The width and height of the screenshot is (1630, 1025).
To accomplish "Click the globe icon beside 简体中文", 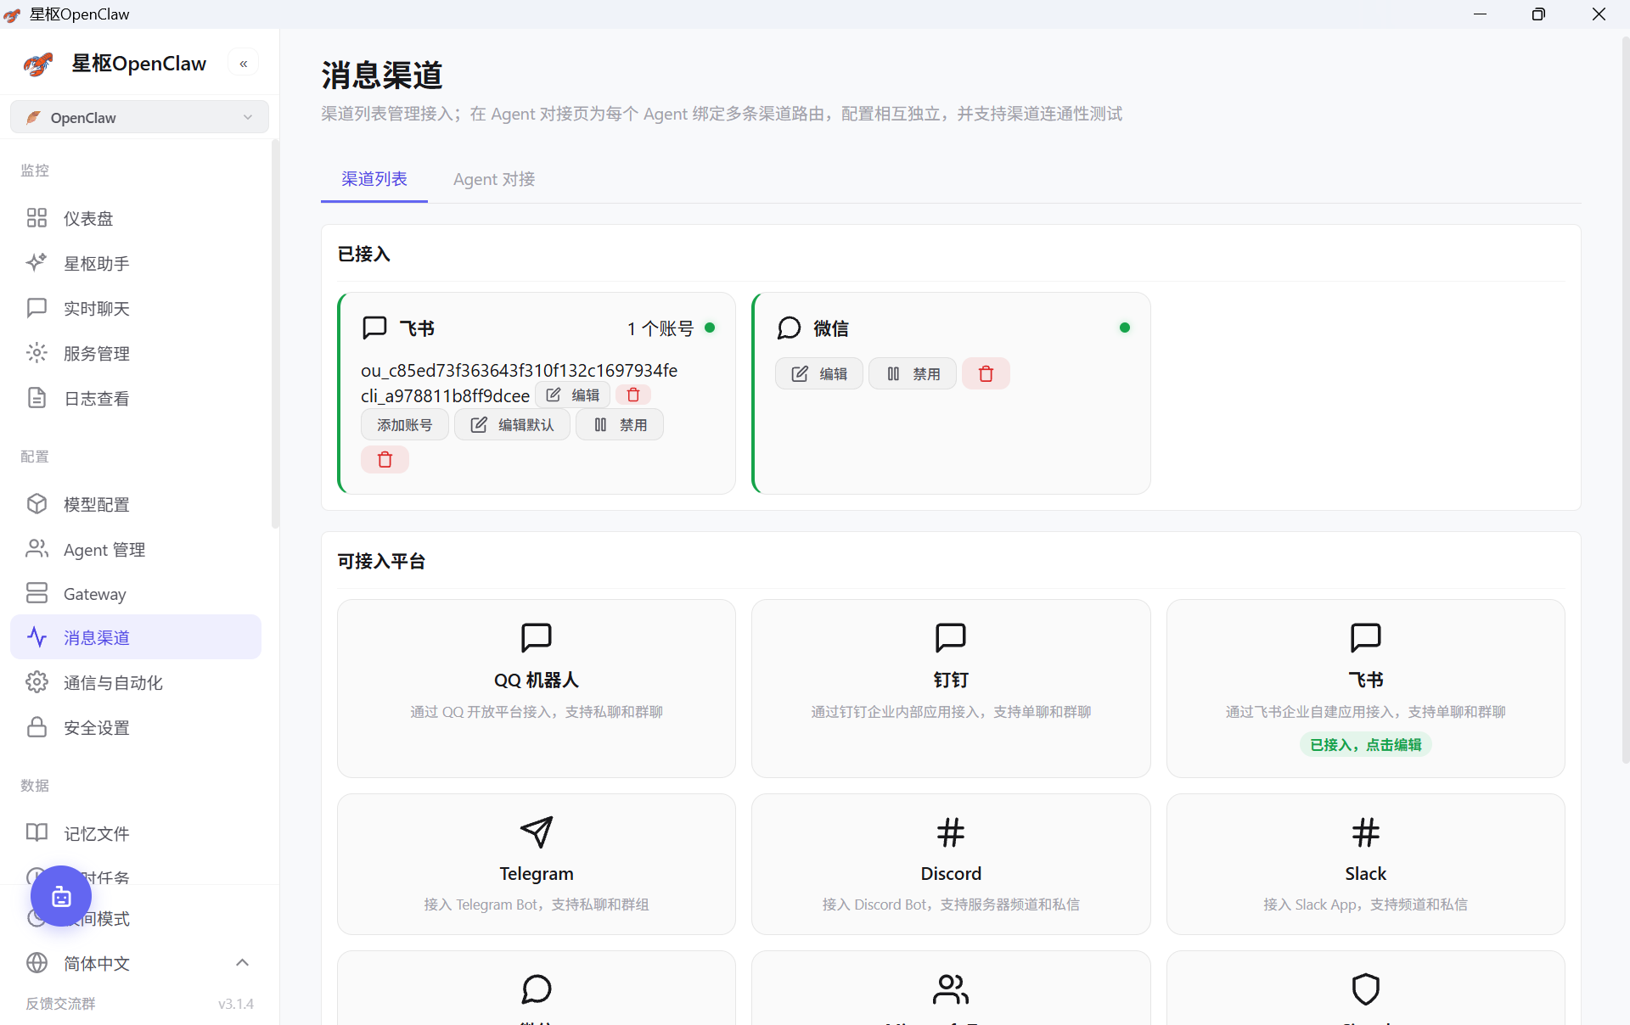I will pos(37,963).
